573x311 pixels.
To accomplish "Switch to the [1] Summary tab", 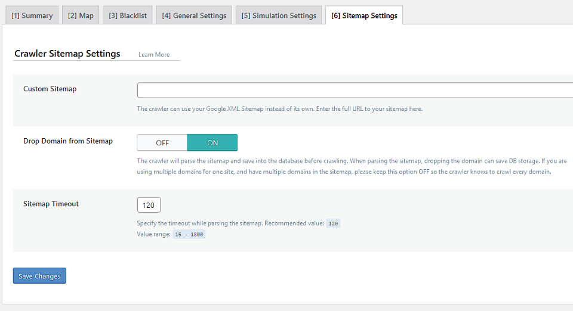I will pos(32,15).
